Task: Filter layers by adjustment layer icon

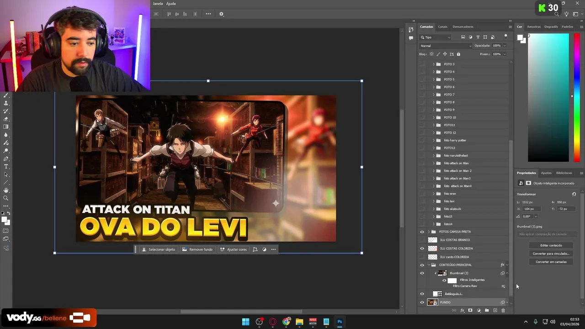Action: point(470,37)
